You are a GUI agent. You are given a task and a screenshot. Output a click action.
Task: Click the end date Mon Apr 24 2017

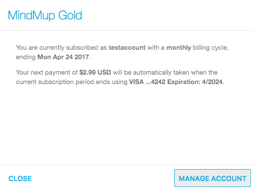[63, 57]
